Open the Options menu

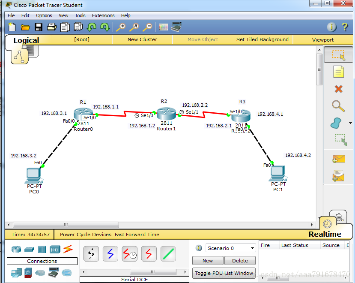tap(44, 15)
